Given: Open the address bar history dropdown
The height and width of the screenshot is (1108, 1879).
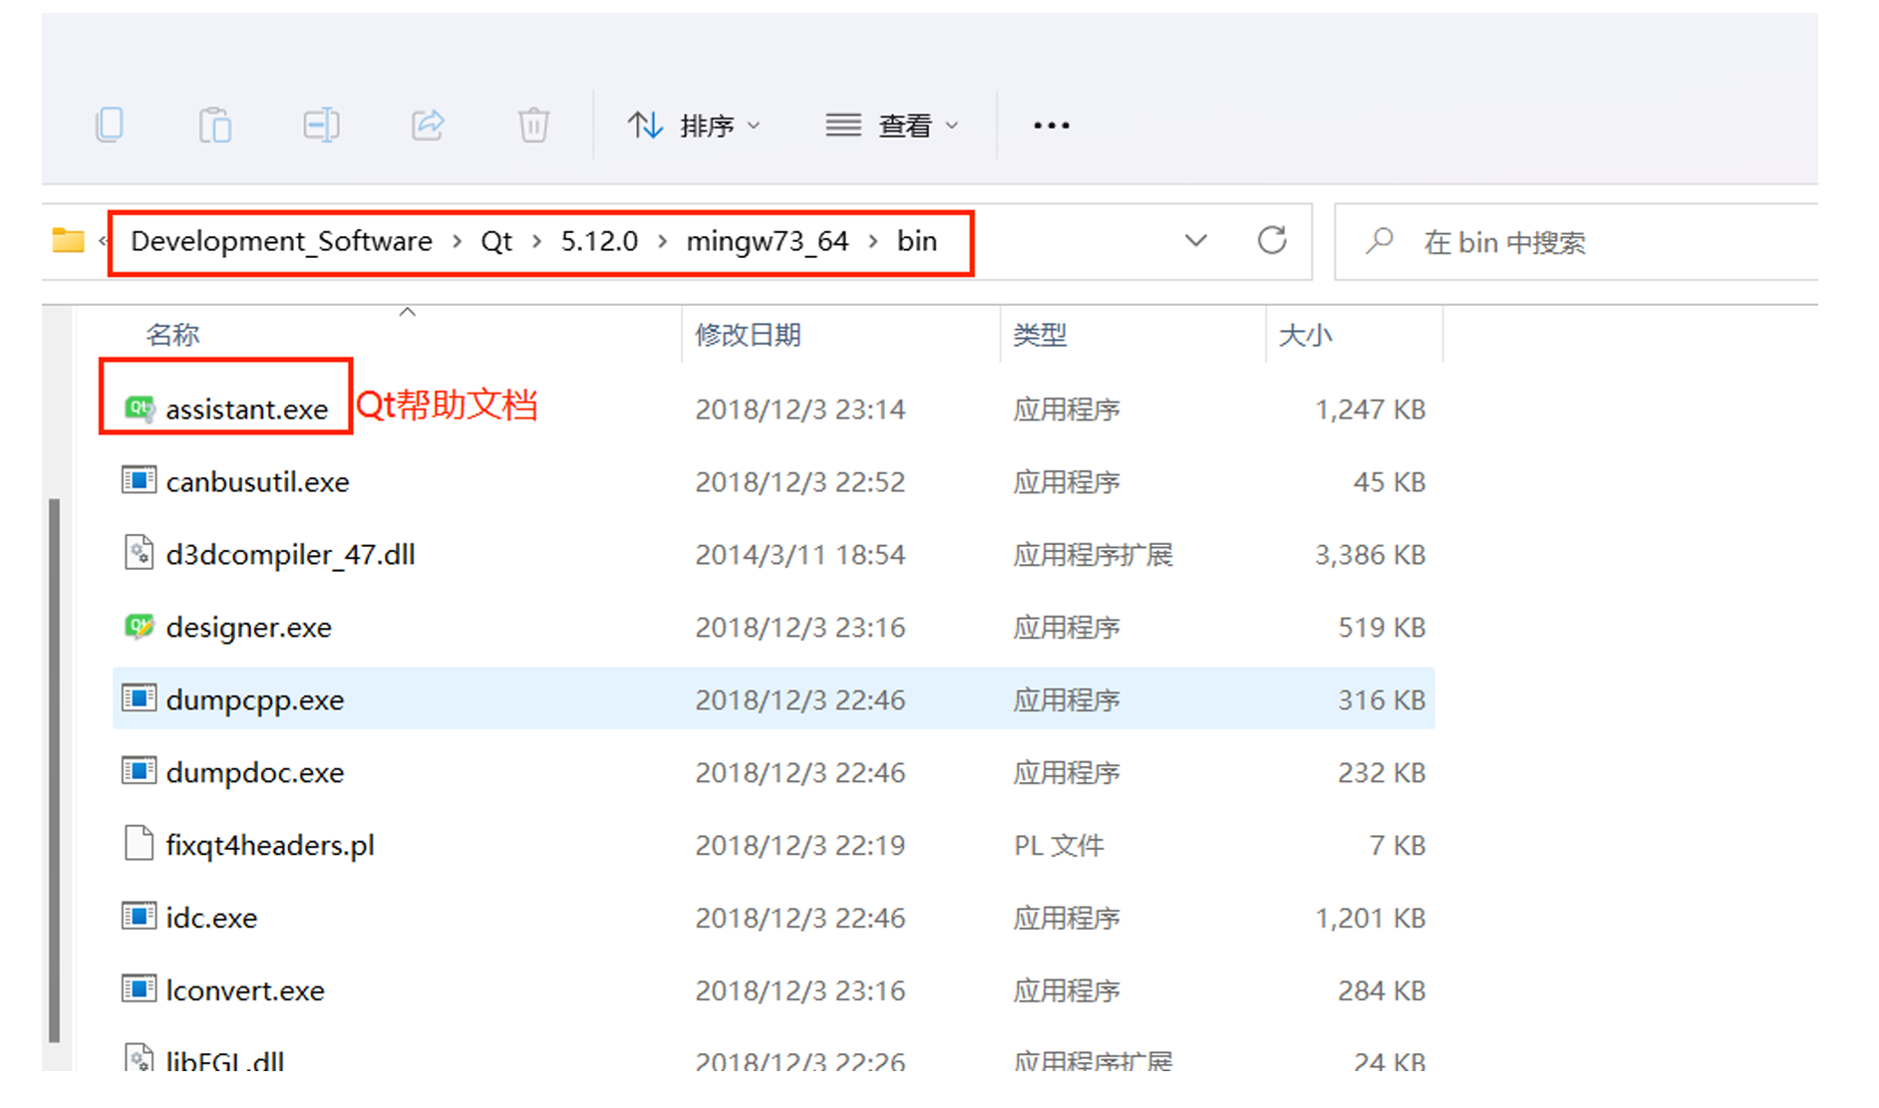Looking at the screenshot, I should coord(1196,241).
